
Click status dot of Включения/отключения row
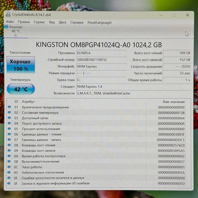point(9,161)
